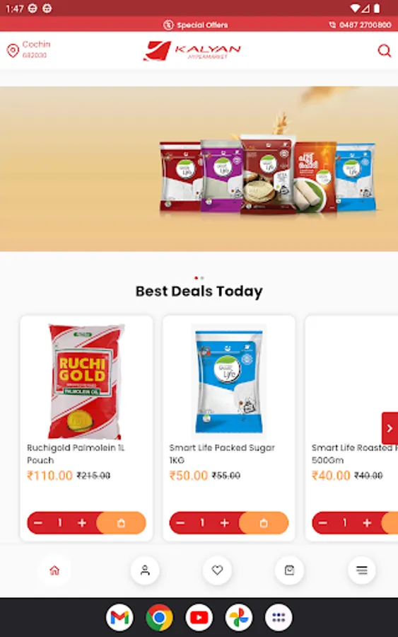This screenshot has height=637, width=398.
Task: Open the account profile icon in bottom bar
Action: coord(145,570)
